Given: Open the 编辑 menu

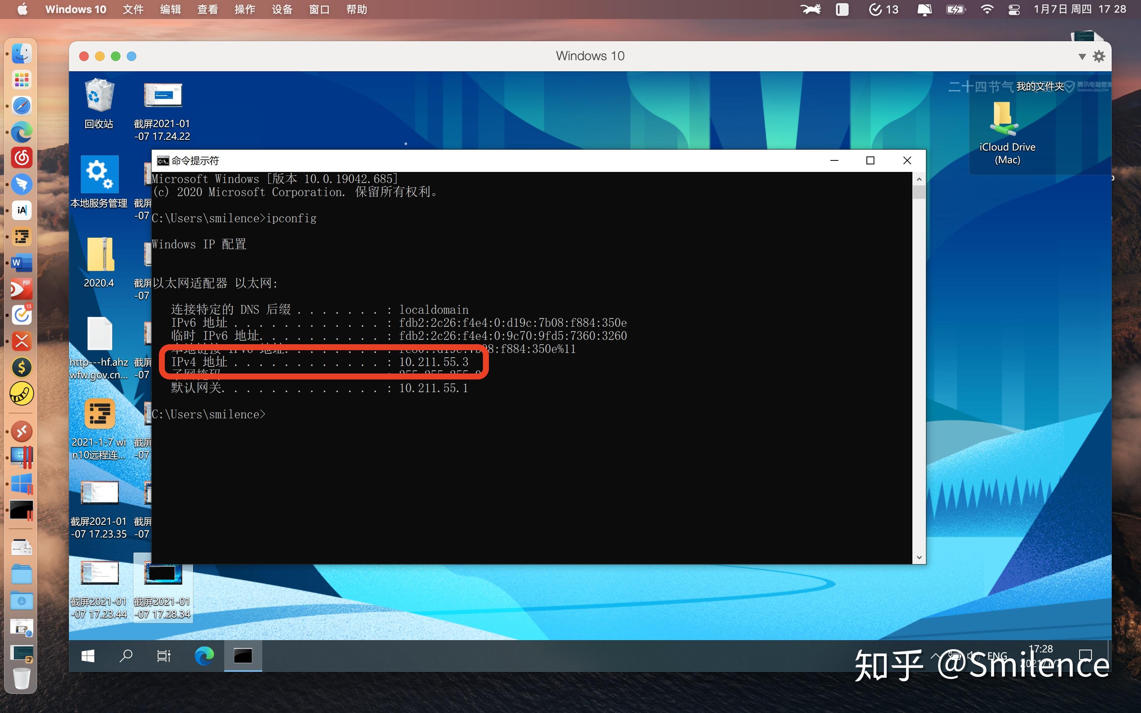Looking at the screenshot, I should coord(170,10).
